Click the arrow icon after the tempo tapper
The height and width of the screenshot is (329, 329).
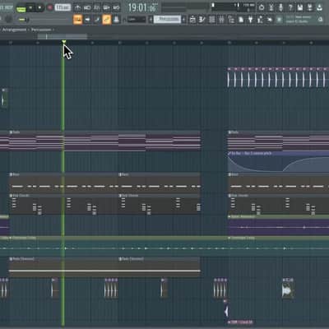[x=270, y=20]
